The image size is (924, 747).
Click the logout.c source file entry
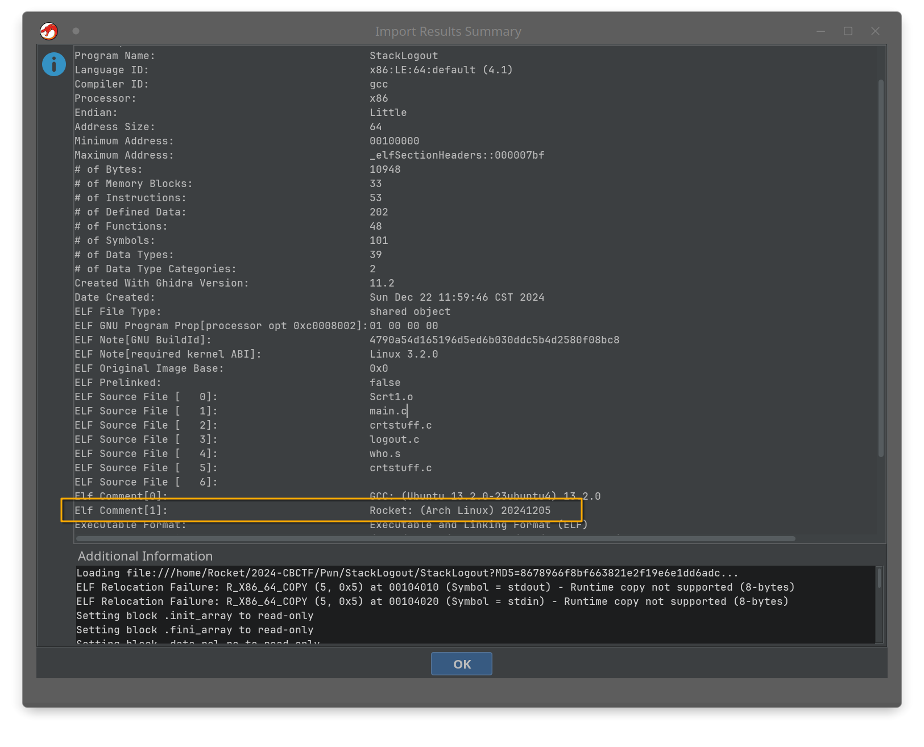click(394, 439)
